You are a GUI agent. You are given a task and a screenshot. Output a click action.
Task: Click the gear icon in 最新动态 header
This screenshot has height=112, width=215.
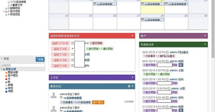pos(129,86)
